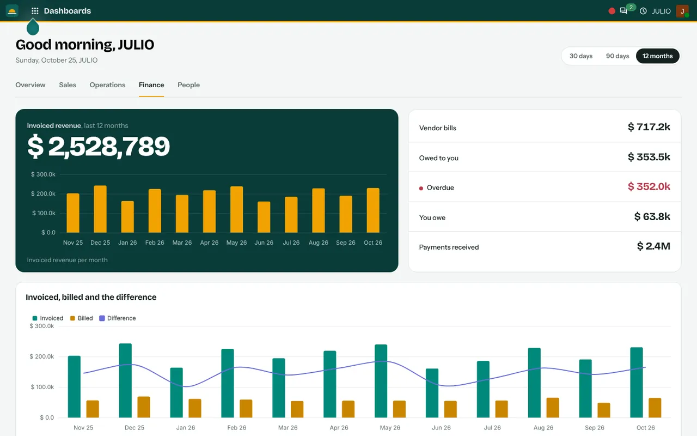Image resolution: width=697 pixels, height=436 pixels.
Task: Click the purple Difference legend swatch
Action: (102, 318)
